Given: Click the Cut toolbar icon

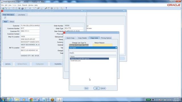Looking at the screenshot, I should tap(30, 8).
